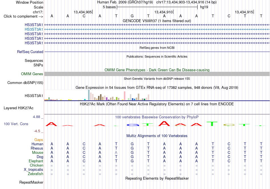Click the Human Feb. 2009 (GRCh37/hg19) assembly text
270x189 pixels.
coord(125,2)
